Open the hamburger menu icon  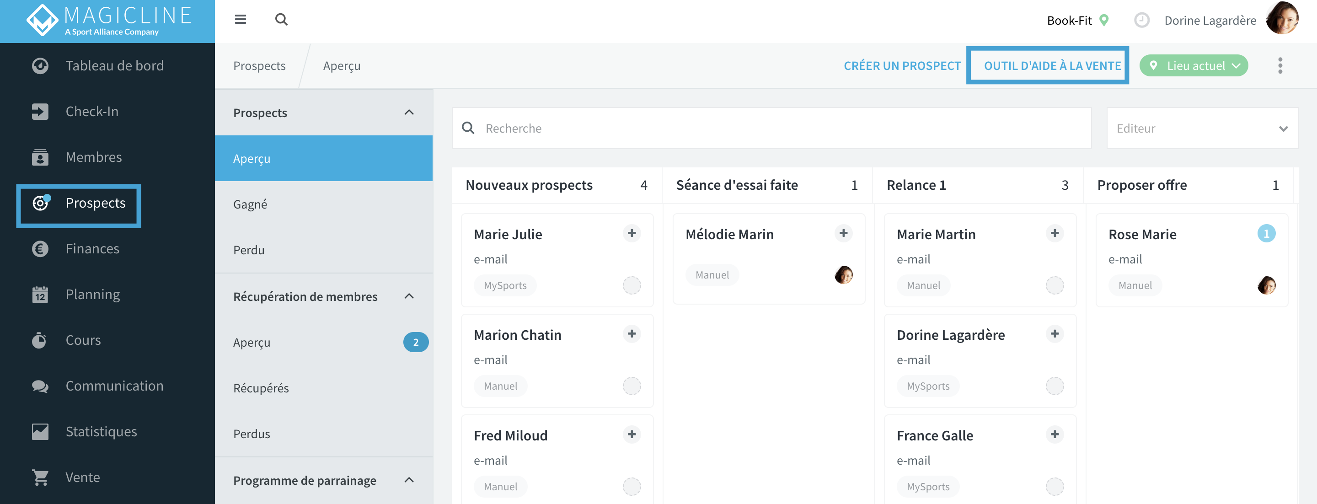click(x=240, y=19)
